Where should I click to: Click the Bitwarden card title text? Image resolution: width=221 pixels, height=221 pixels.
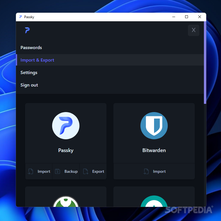click(x=154, y=150)
